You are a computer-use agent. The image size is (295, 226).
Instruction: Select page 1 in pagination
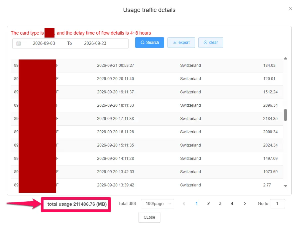coord(197,204)
